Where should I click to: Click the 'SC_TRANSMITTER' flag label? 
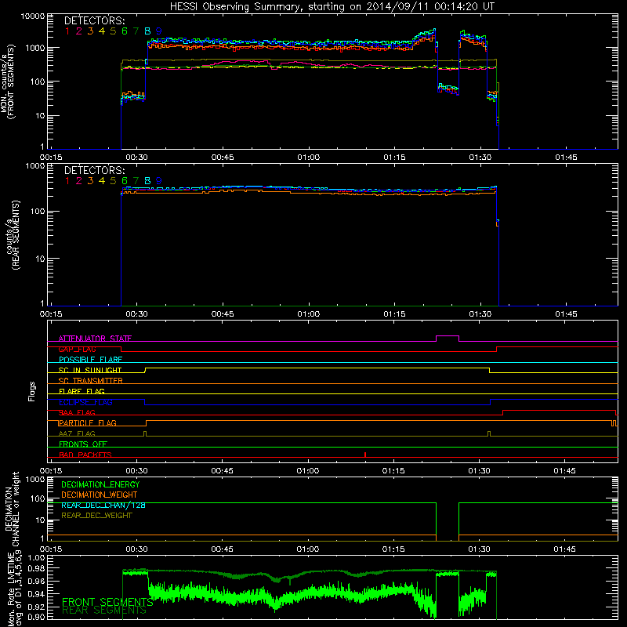click(x=90, y=381)
